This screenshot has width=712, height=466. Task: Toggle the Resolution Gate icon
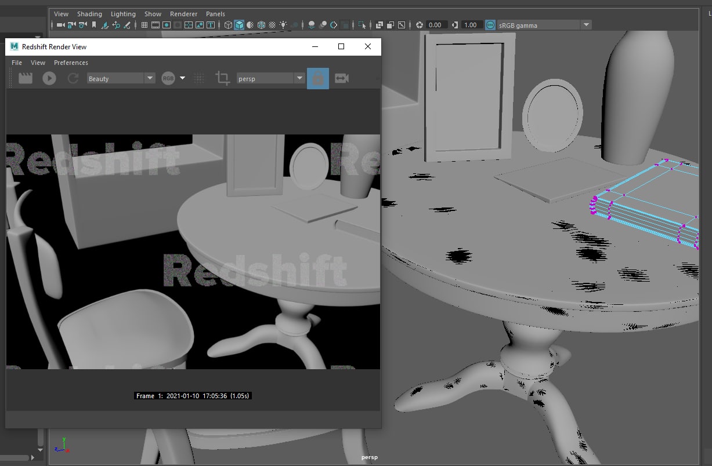167,25
